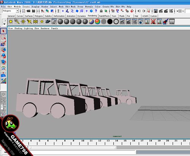This screenshot has width=190, height=156.
Task: Switch to the nCloth shelf tab
Action: point(145,16)
